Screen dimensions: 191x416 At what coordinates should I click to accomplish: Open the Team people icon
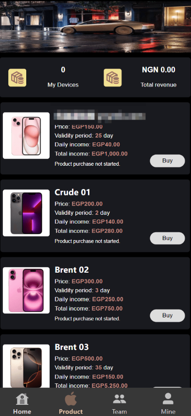[x=120, y=399]
